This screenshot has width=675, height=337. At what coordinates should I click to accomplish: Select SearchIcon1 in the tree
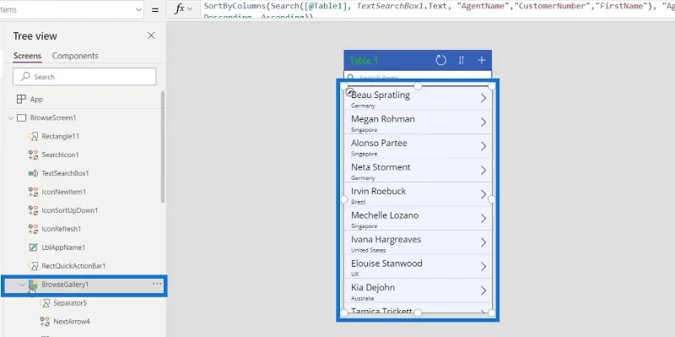(x=60, y=155)
